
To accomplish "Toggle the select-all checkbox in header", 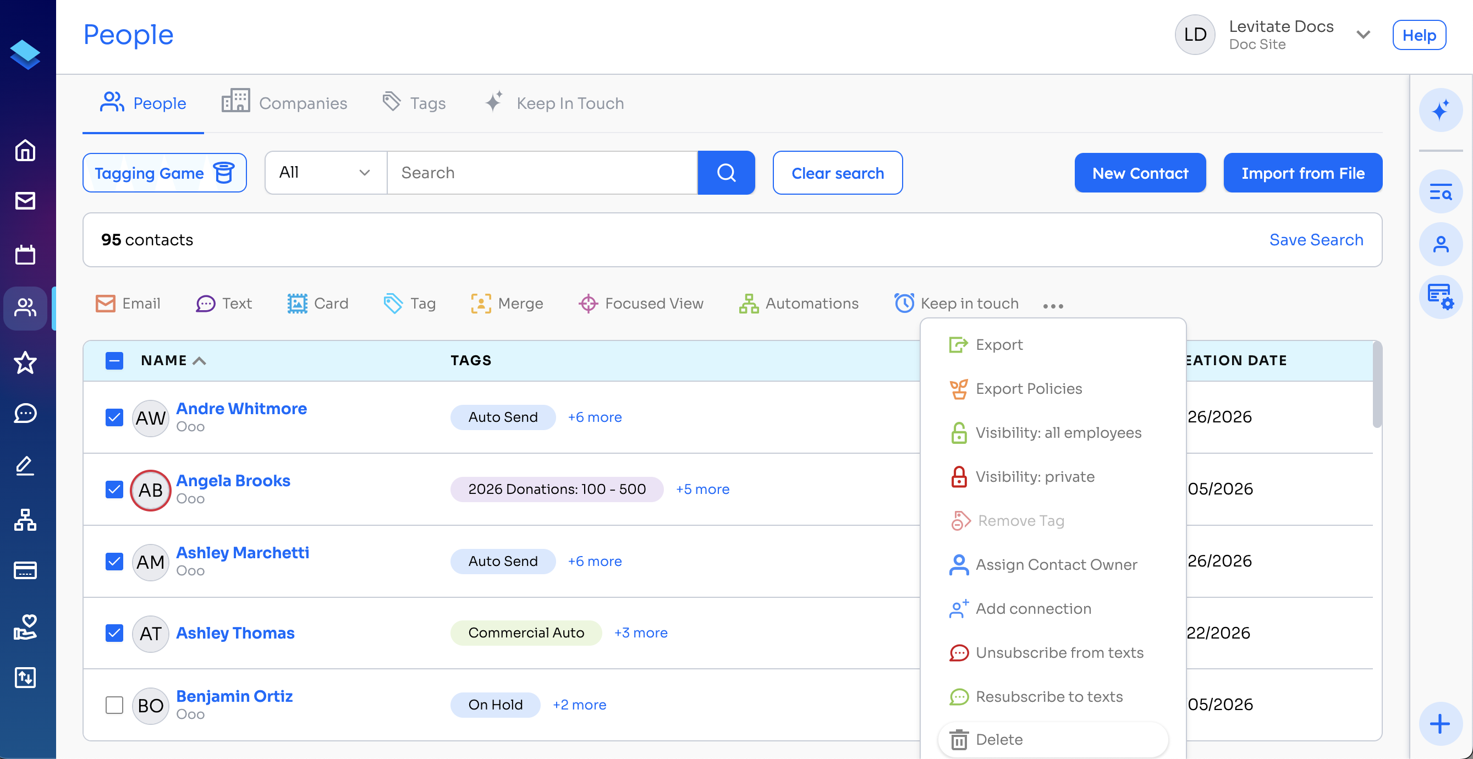I will 114,361.
